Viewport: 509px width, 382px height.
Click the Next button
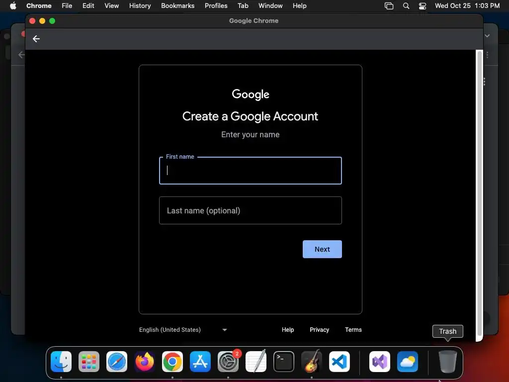coord(322,249)
